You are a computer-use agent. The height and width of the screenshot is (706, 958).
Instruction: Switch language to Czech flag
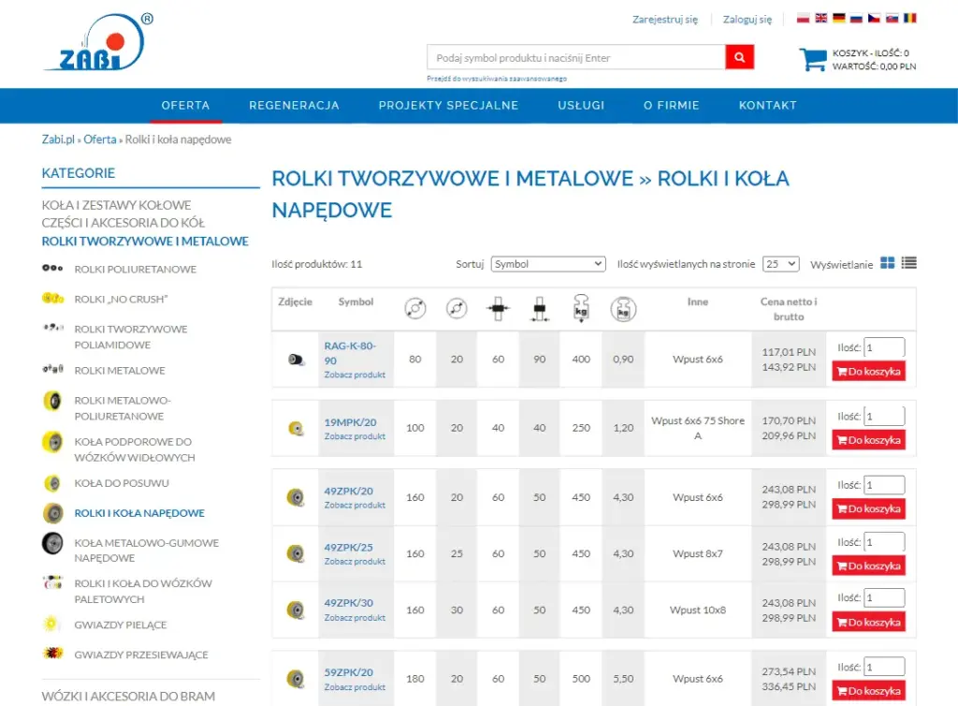click(x=875, y=19)
